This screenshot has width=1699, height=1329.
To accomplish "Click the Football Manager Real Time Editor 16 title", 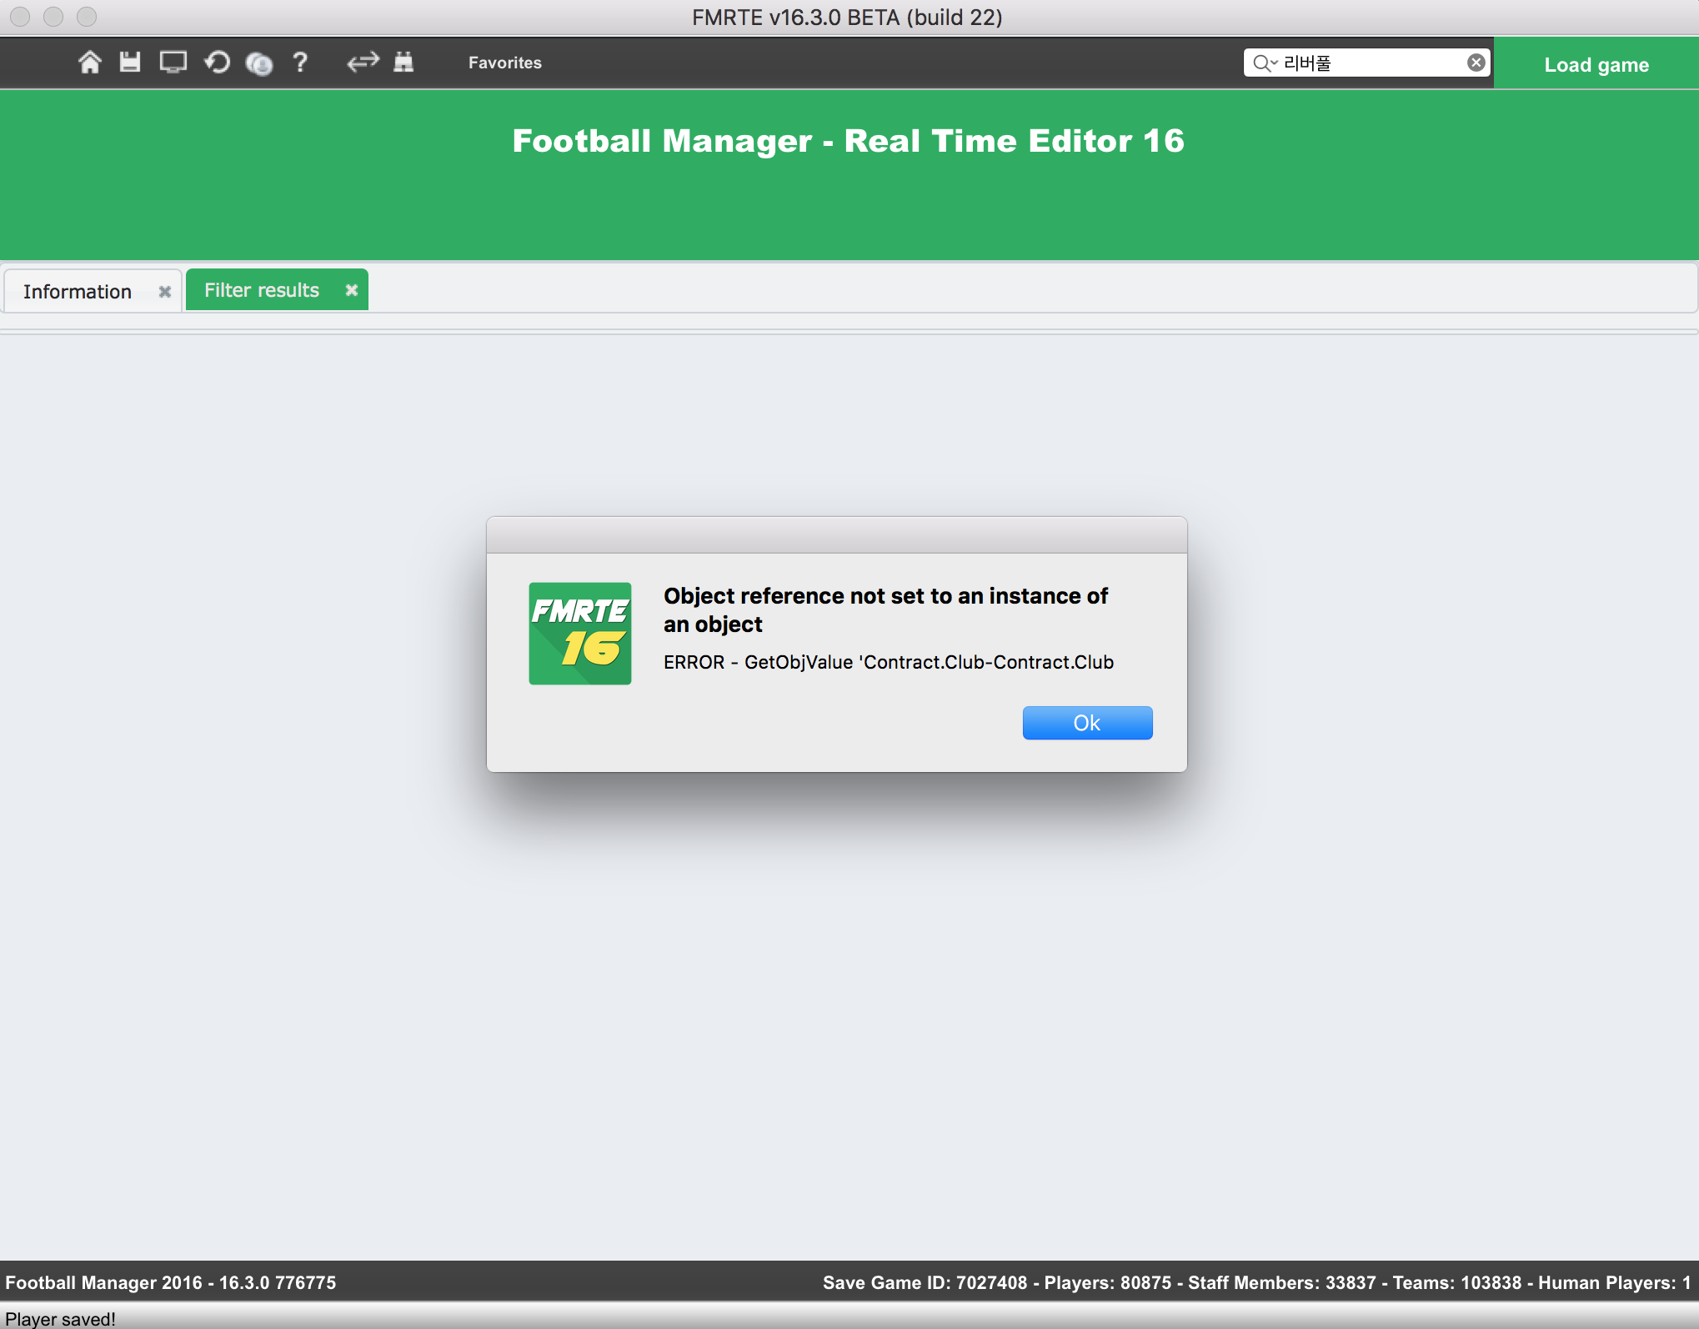I will pyautogui.click(x=849, y=141).
